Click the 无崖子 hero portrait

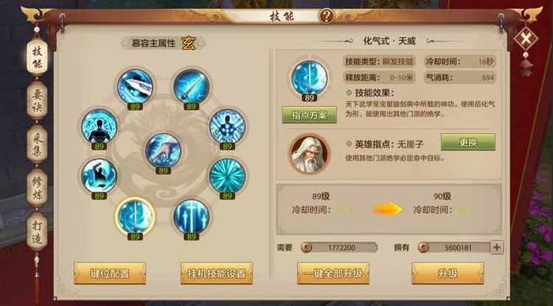tap(309, 154)
